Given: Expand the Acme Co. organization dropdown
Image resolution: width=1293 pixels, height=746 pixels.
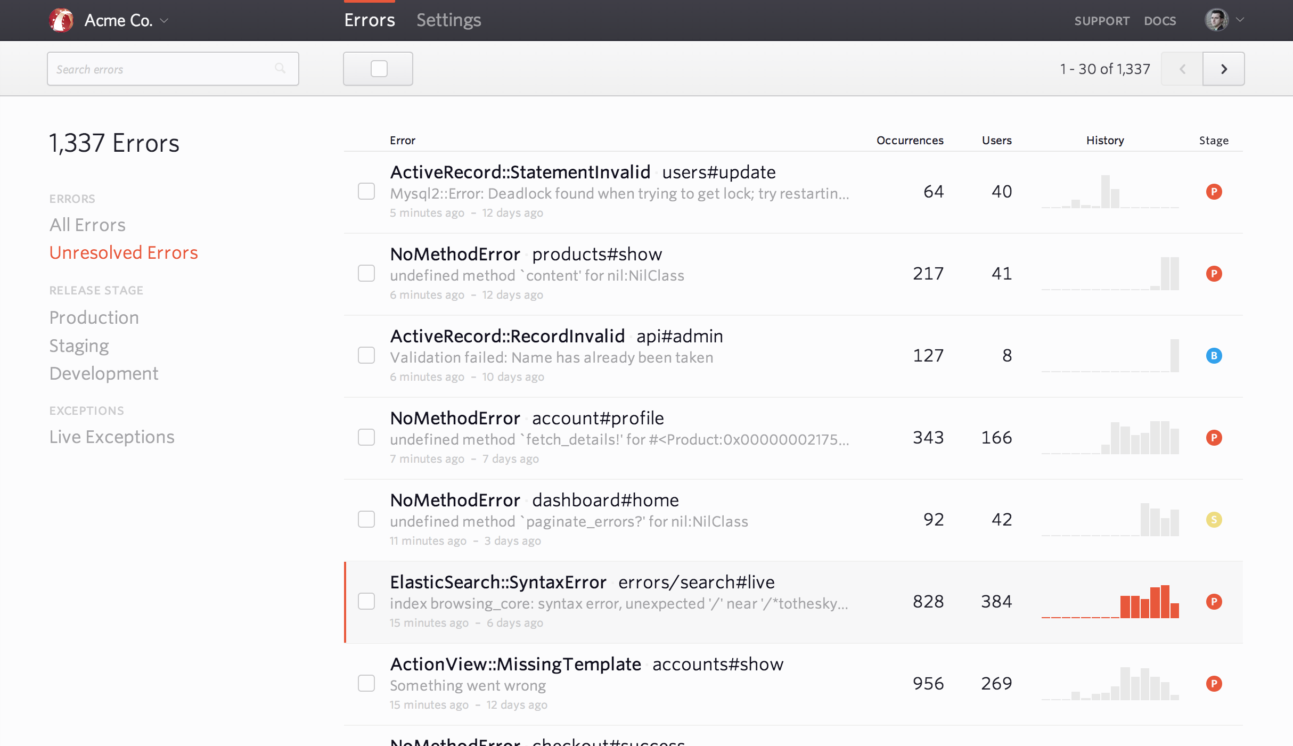Looking at the screenshot, I should click(x=164, y=21).
